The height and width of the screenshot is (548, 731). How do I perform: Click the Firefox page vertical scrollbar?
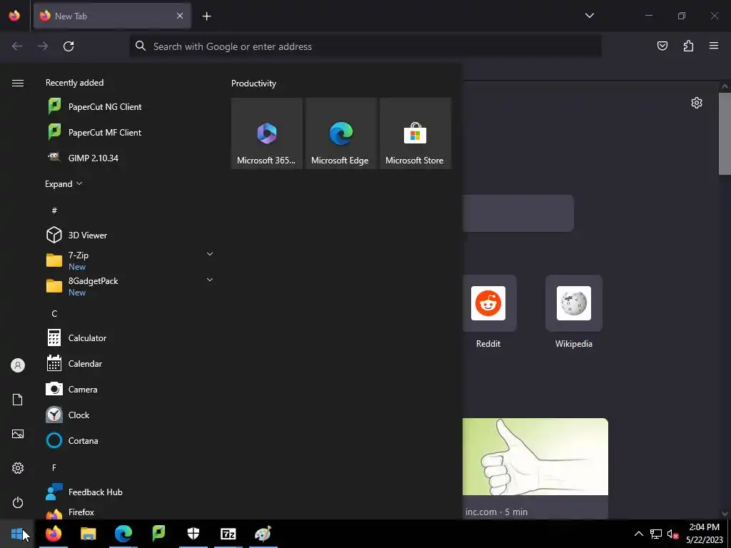(x=725, y=134)
